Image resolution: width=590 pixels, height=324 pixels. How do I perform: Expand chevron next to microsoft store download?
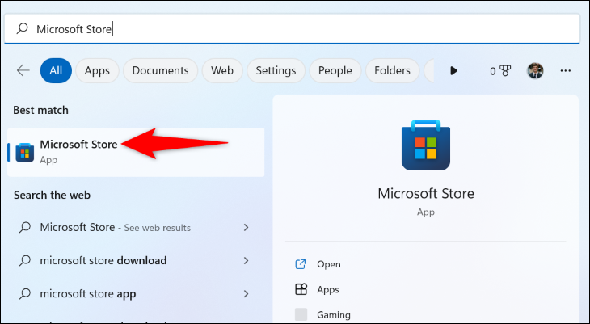[x=246, y=260]
